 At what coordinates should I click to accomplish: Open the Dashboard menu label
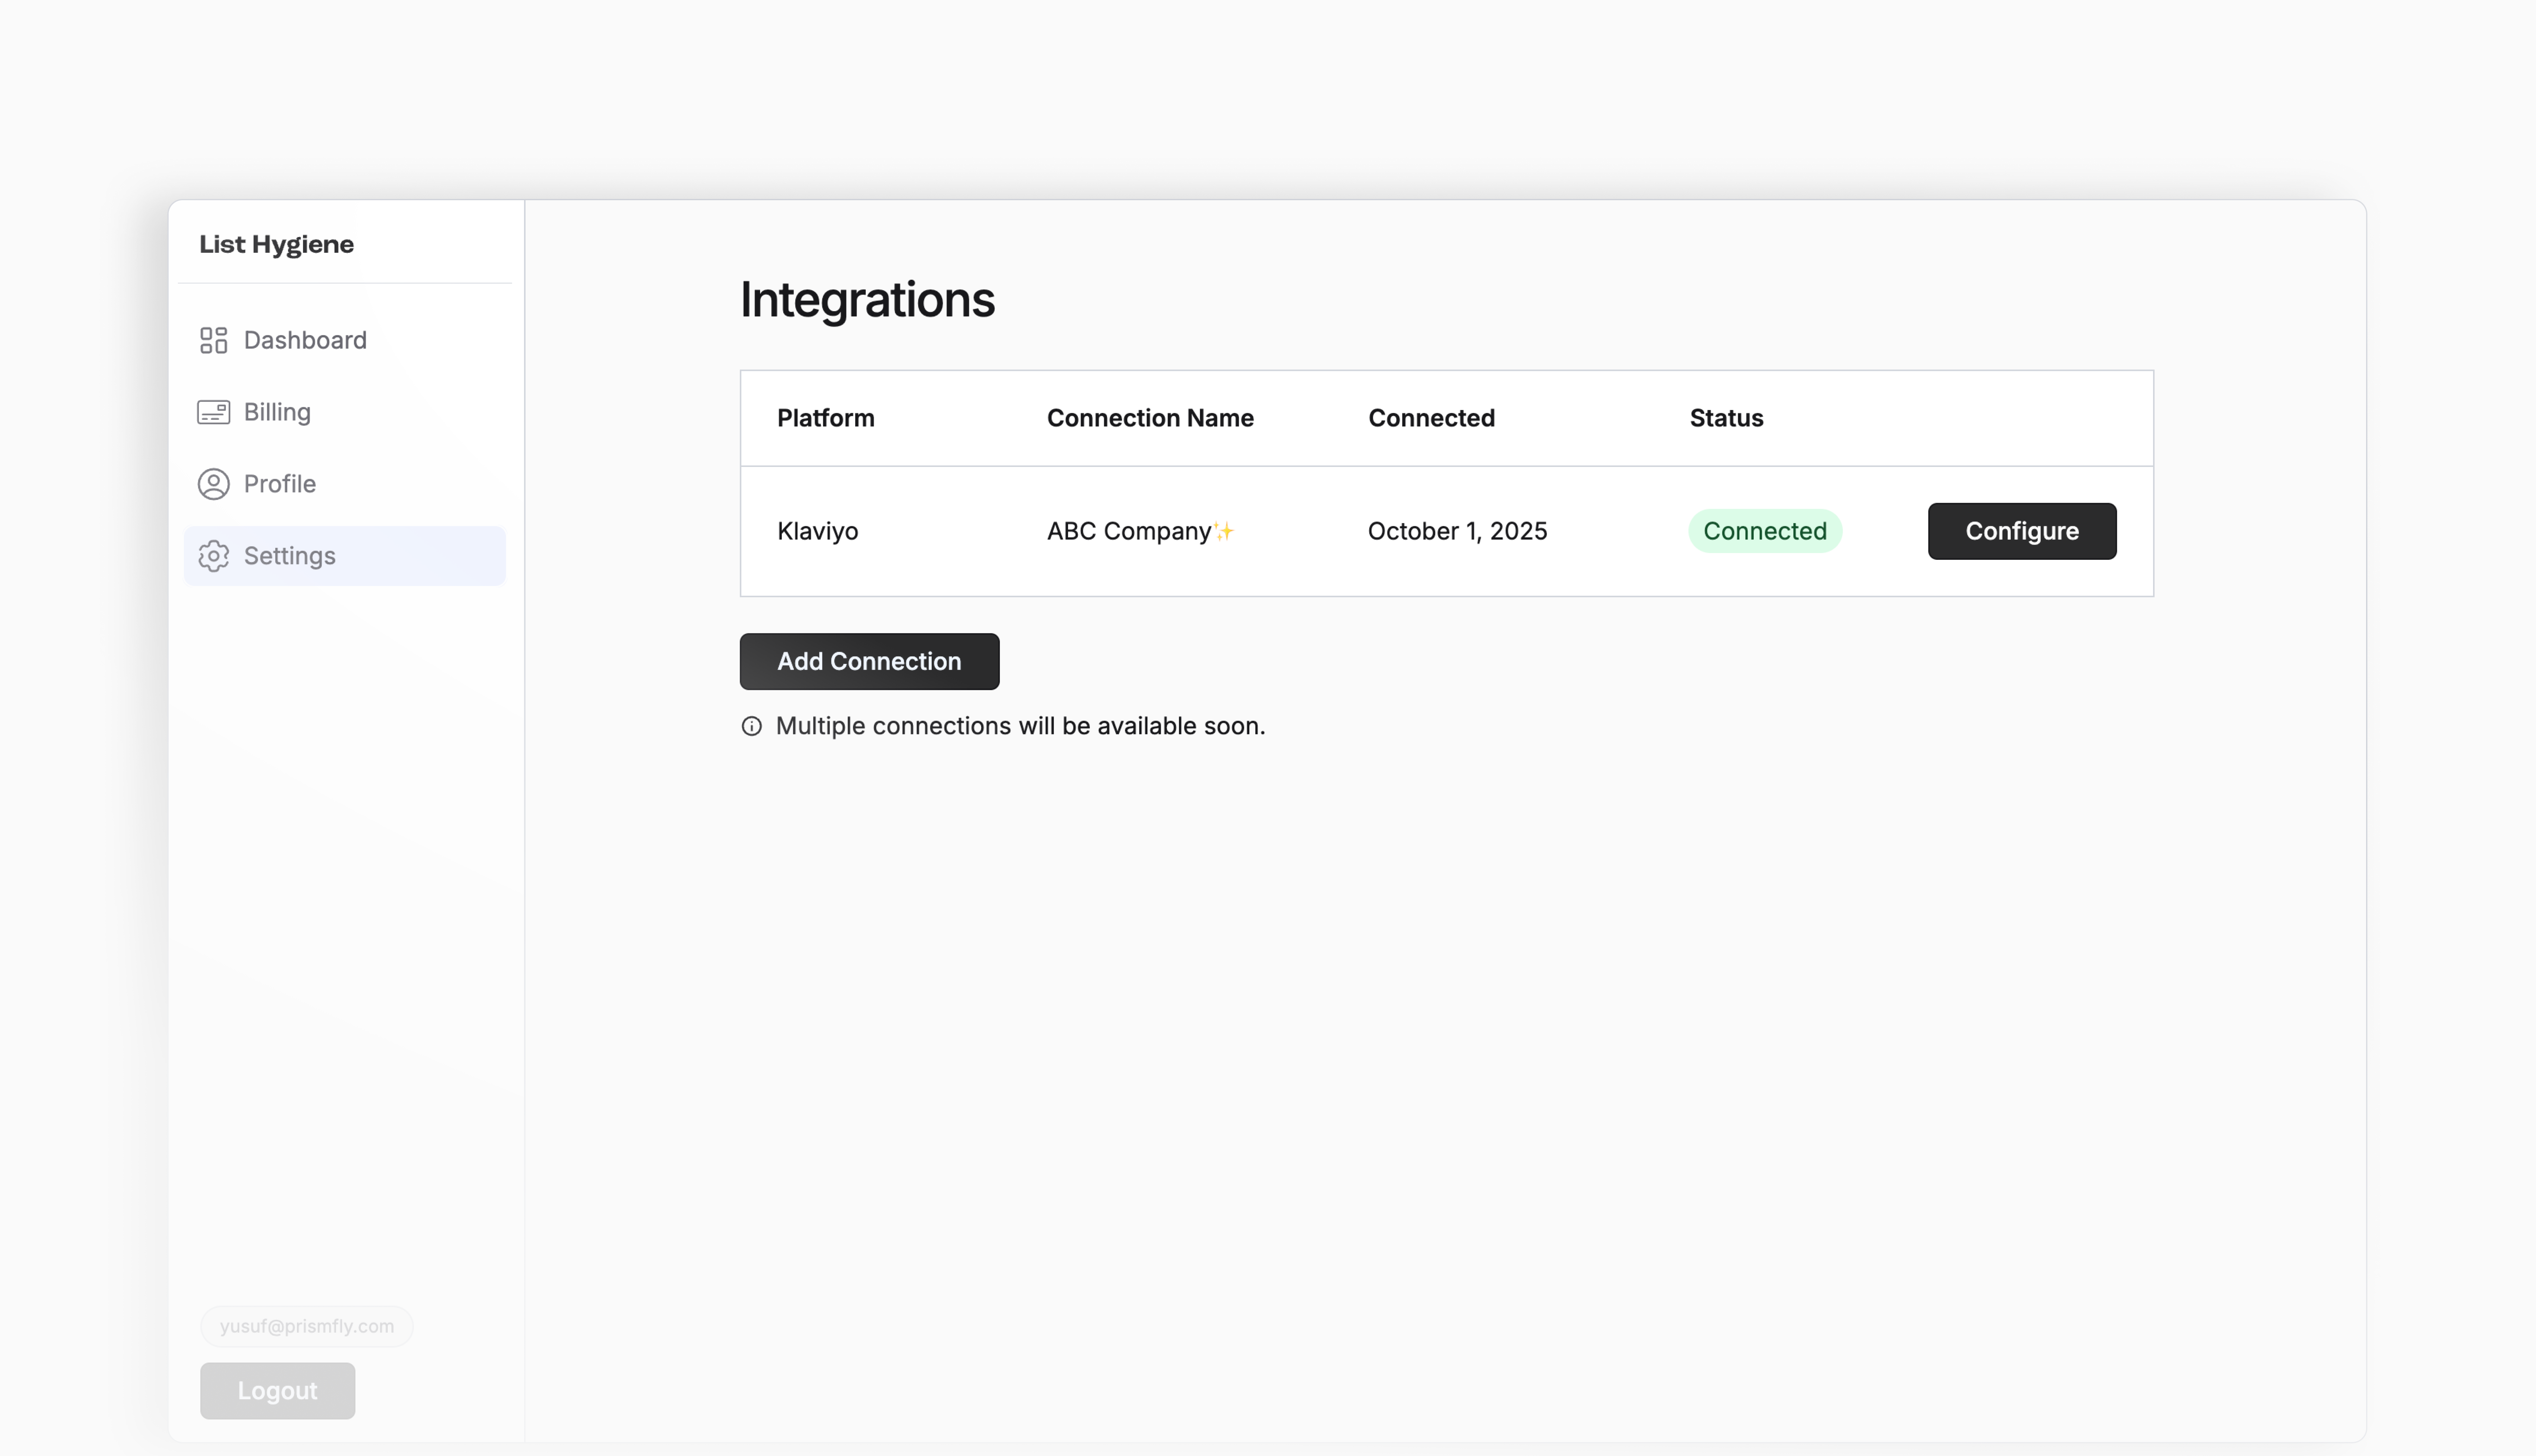tap(305, 340)
